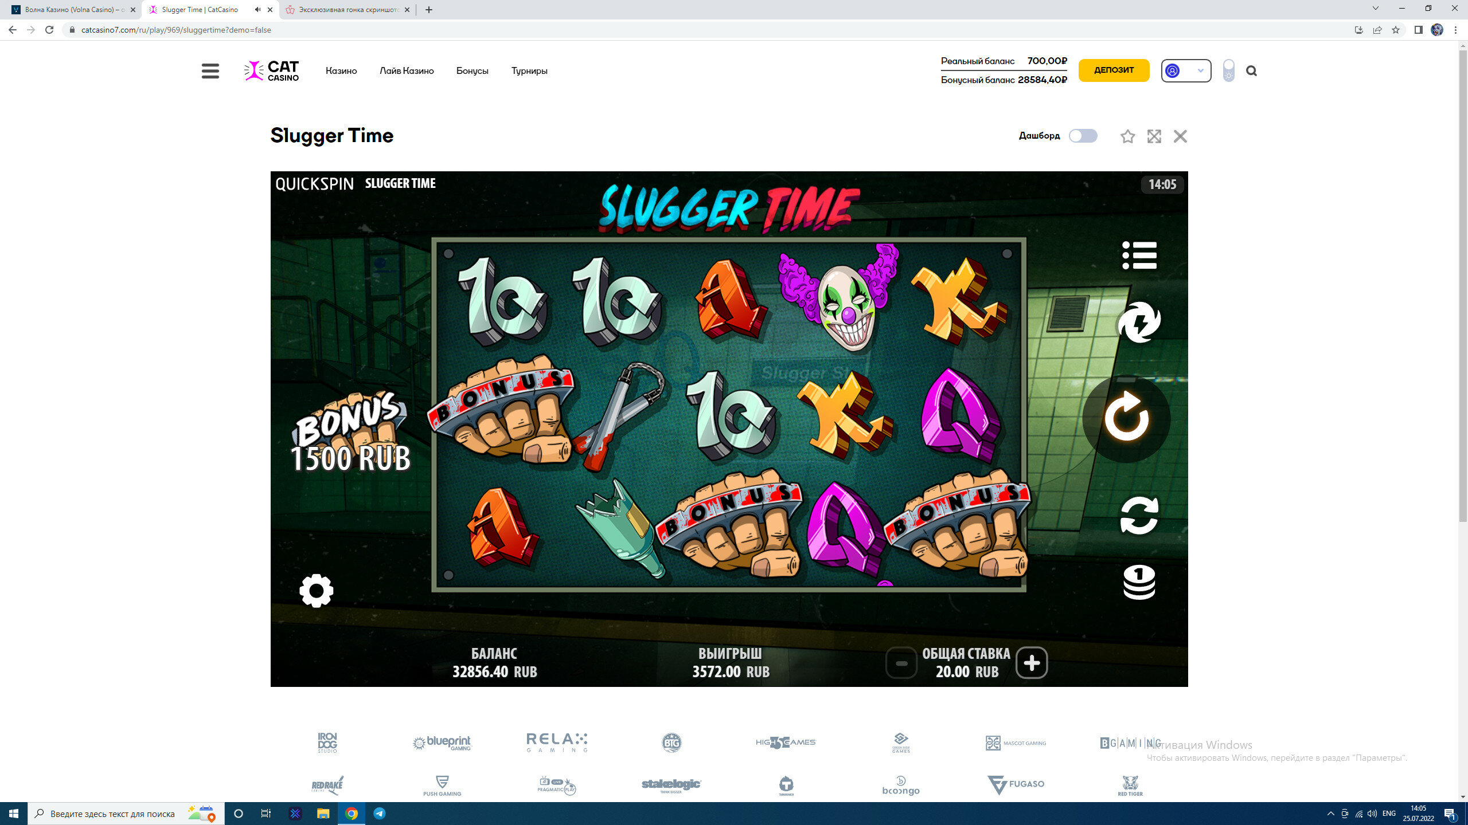Mute the Slugger Time browser tab
Screen dimensions: 1468x825
point(257,10)
